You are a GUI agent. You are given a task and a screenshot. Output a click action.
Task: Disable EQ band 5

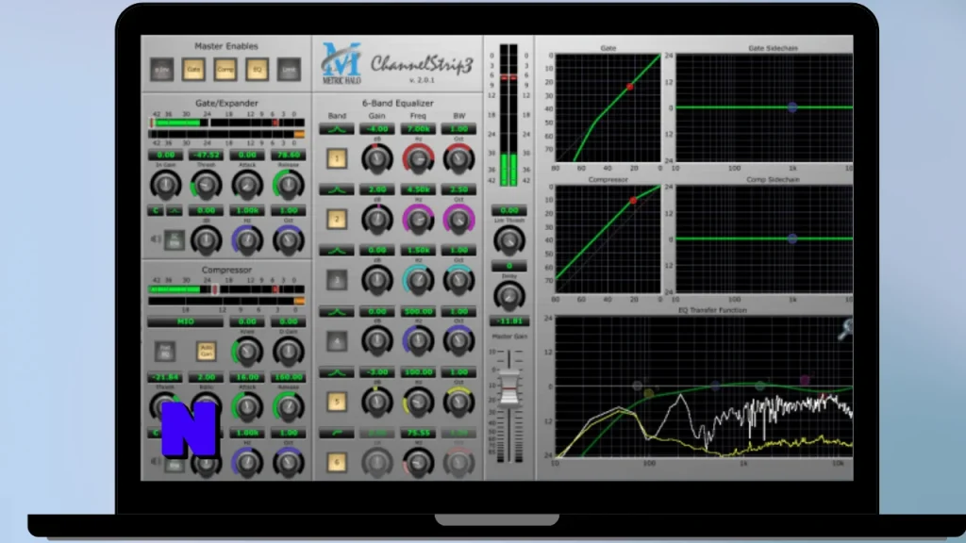pos(337,402)
